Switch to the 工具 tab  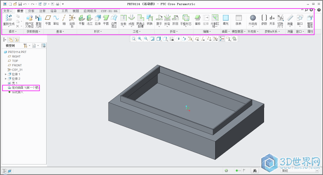point(65,11)
